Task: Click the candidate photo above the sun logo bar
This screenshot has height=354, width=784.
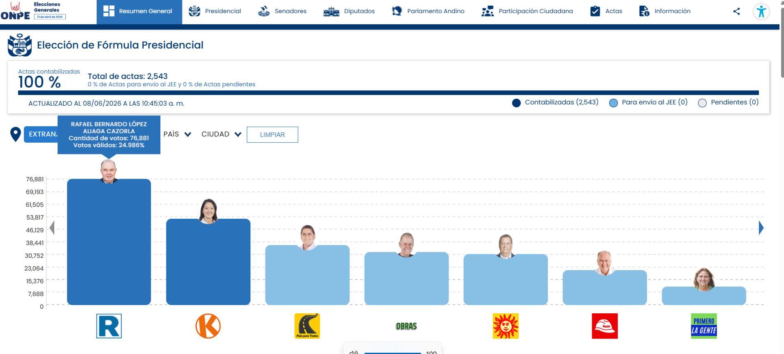Action: coord(506,246)
